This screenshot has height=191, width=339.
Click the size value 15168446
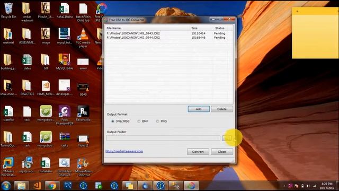pyautogui.click(x=198, y=38)
